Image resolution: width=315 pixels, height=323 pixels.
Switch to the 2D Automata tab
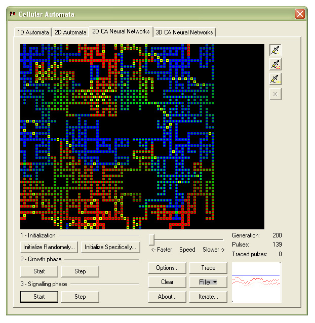(x=70, y=32)
